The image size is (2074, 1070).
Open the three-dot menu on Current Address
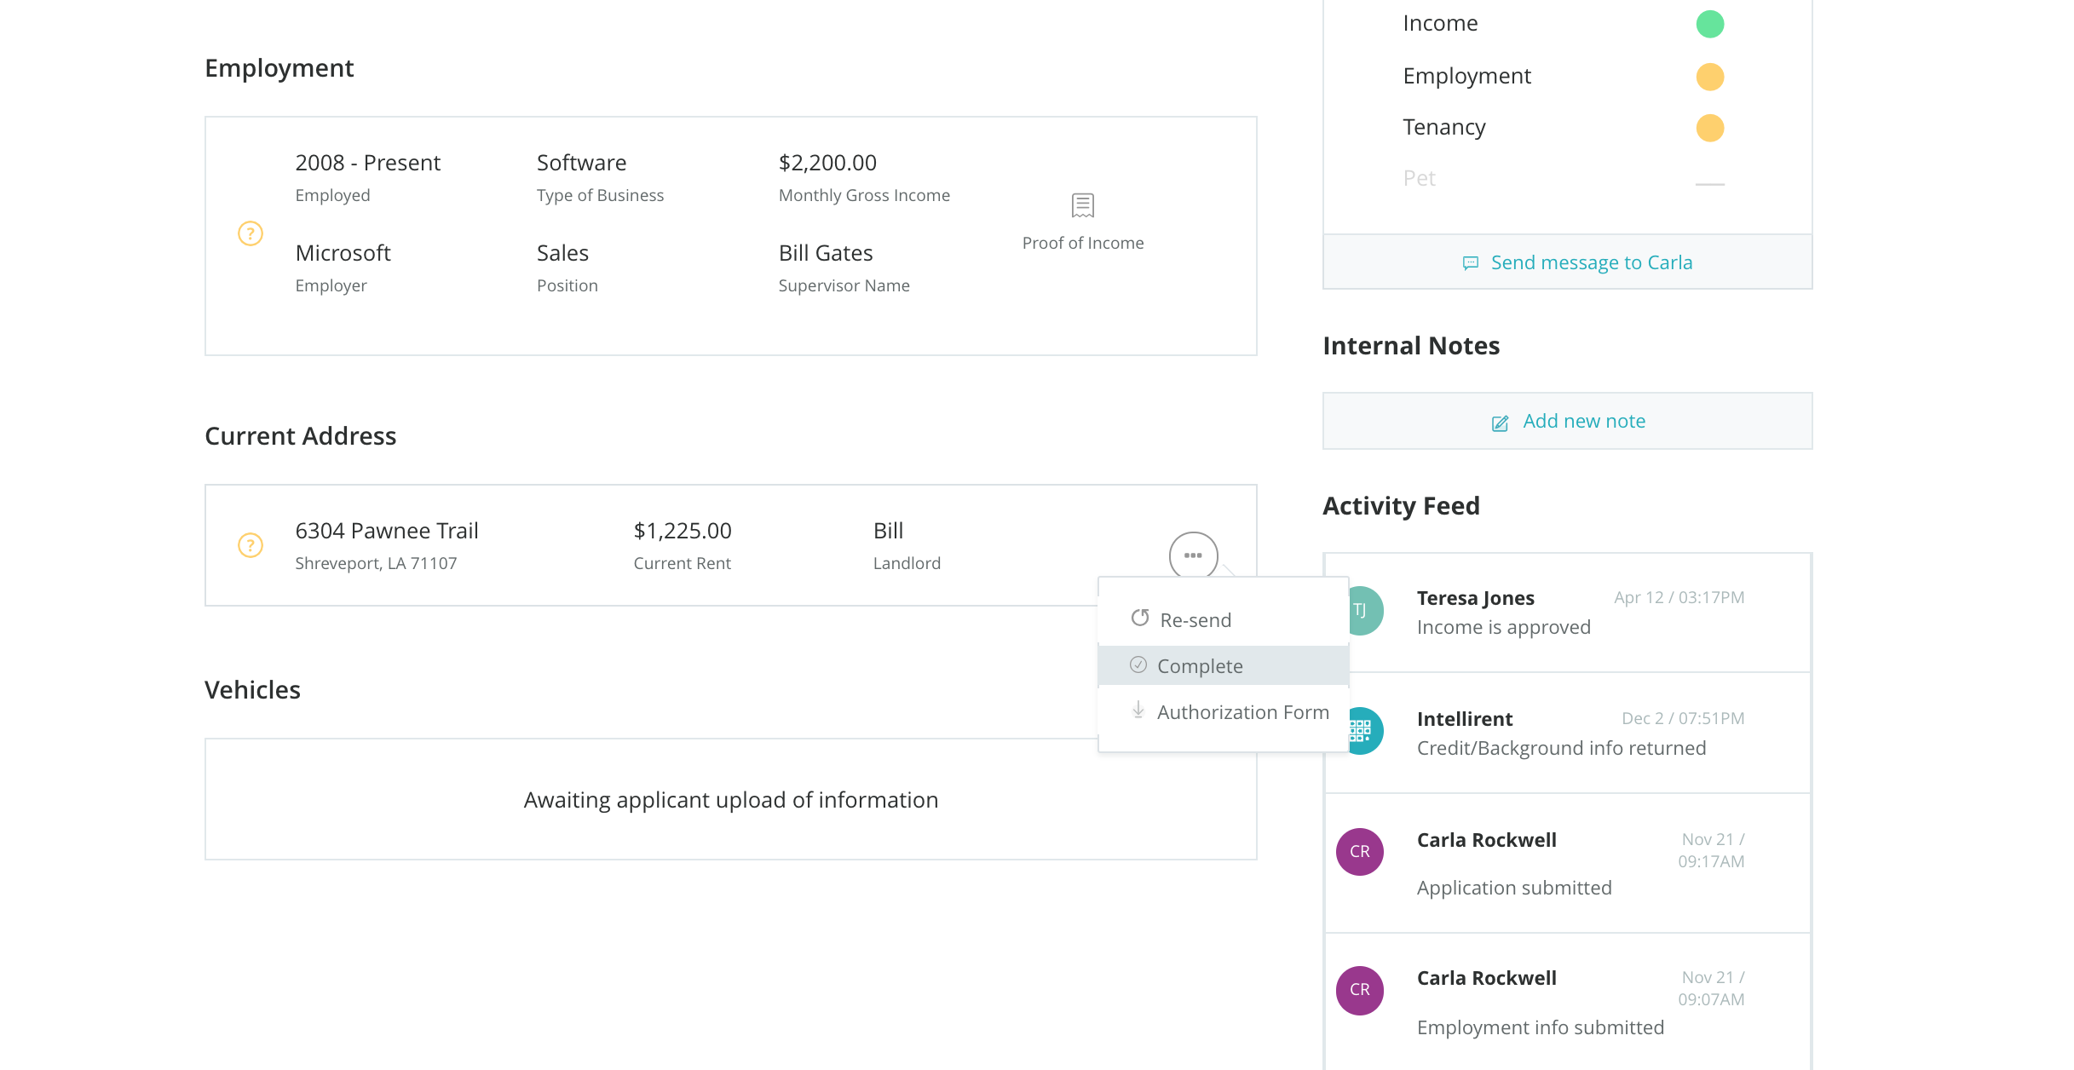1193,555
